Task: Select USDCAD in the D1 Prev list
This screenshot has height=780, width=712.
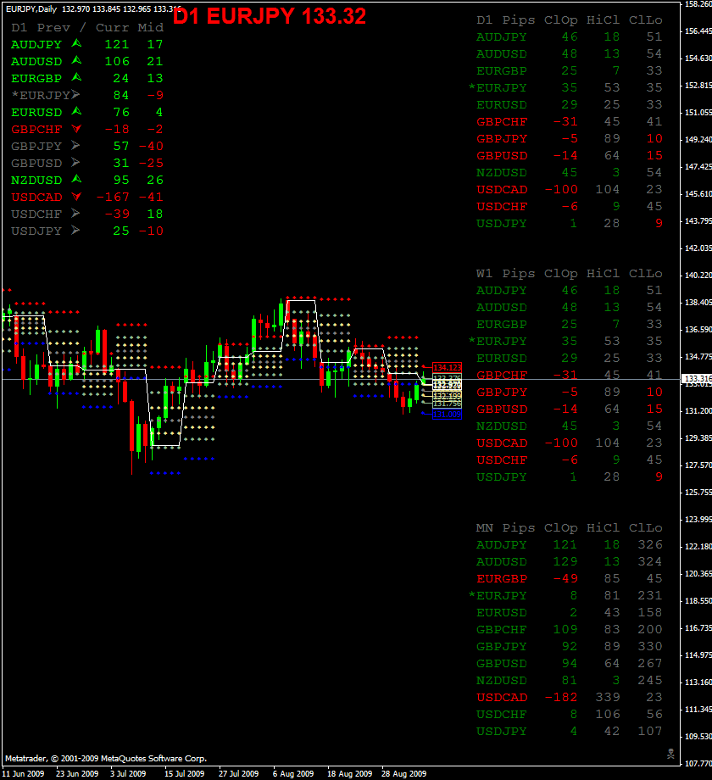Action: tap(36, 197)
